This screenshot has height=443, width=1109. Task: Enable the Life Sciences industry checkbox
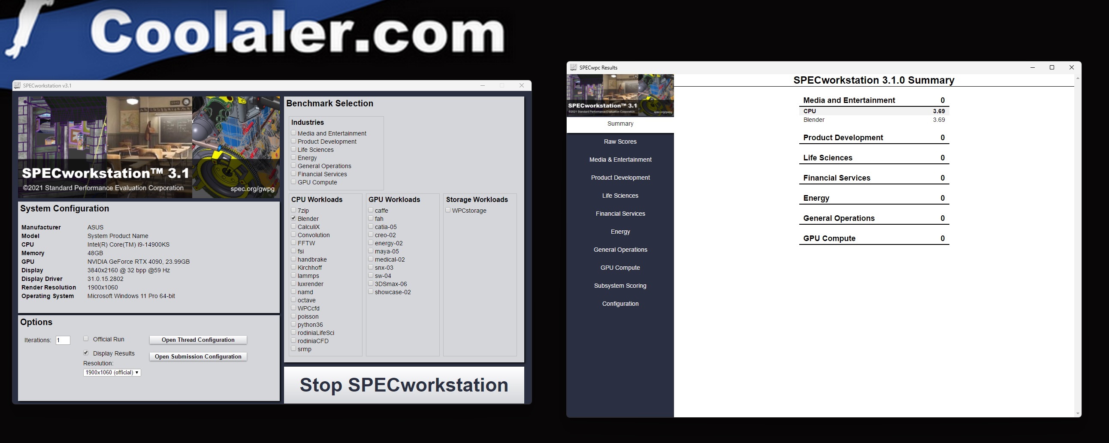pyautogui.click(x=293, y=149)
